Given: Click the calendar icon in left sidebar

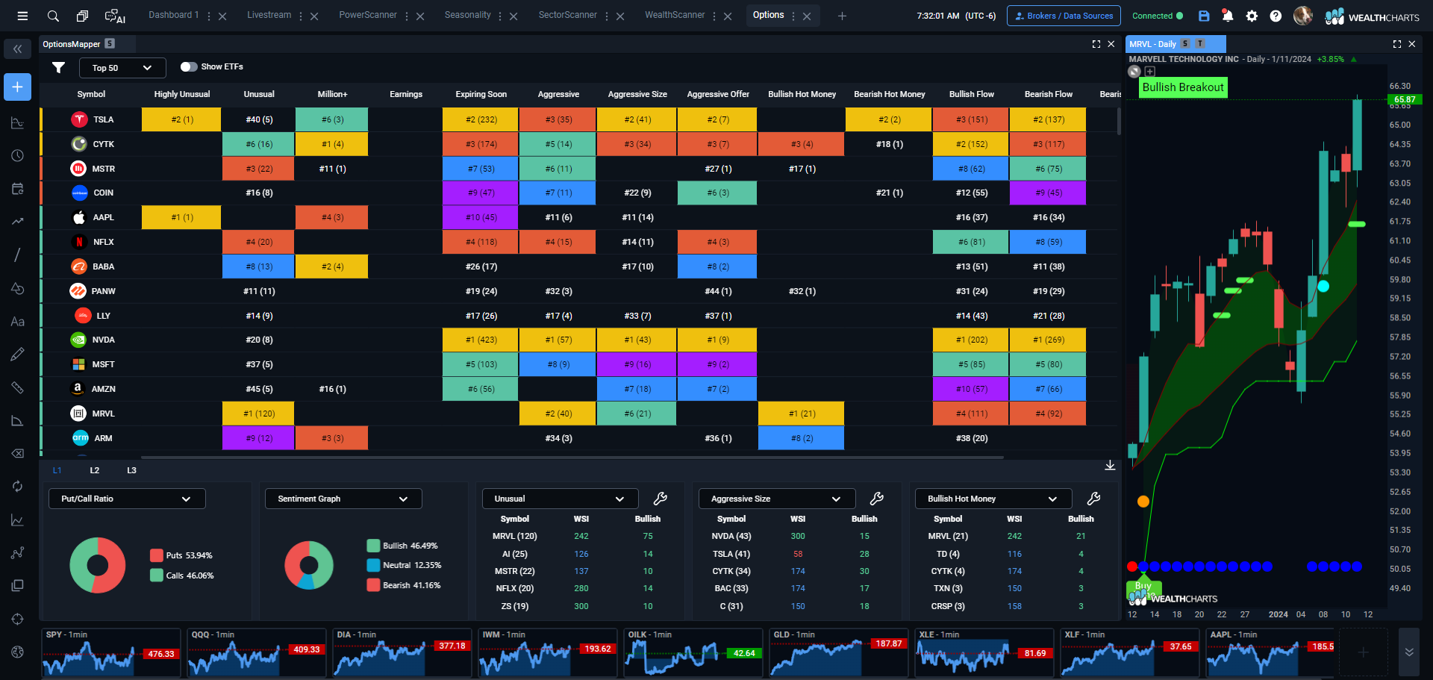Looking at the screenshot, I should tap(17, 189).
